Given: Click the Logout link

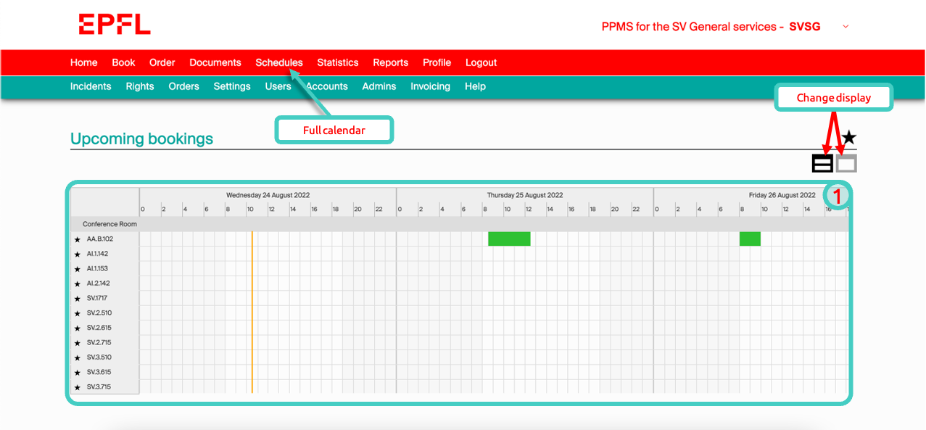Looking at the screenshot, I should 481,62.
